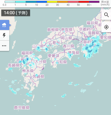Open the three-dots more options menu
Viewport: 111px width, 115px height.
pyautogui.click(x=4, y=46)
